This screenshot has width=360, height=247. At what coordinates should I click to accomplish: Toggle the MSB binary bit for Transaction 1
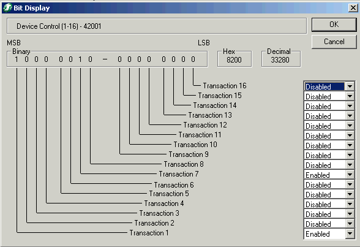point(17,59)
